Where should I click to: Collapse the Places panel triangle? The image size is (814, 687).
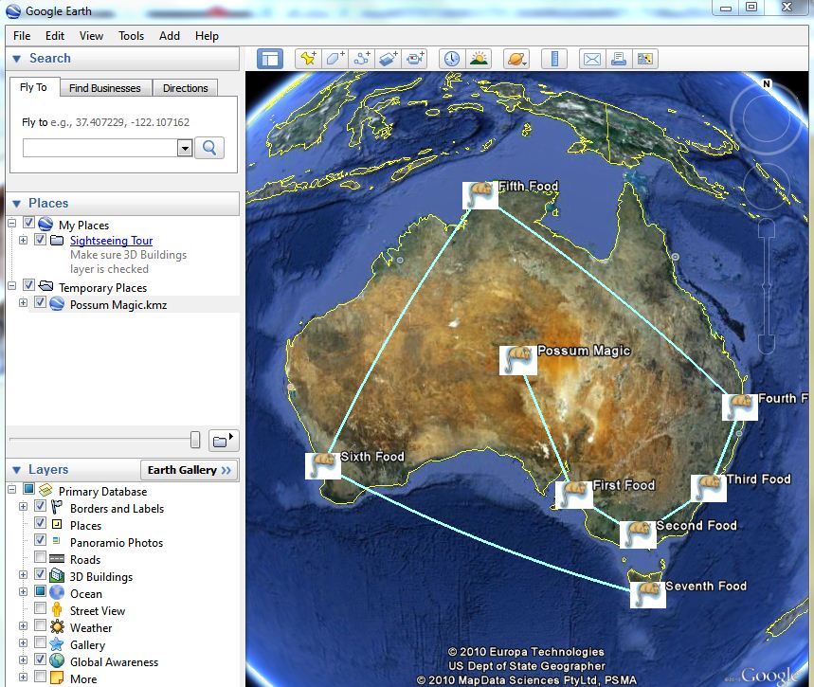17,204
